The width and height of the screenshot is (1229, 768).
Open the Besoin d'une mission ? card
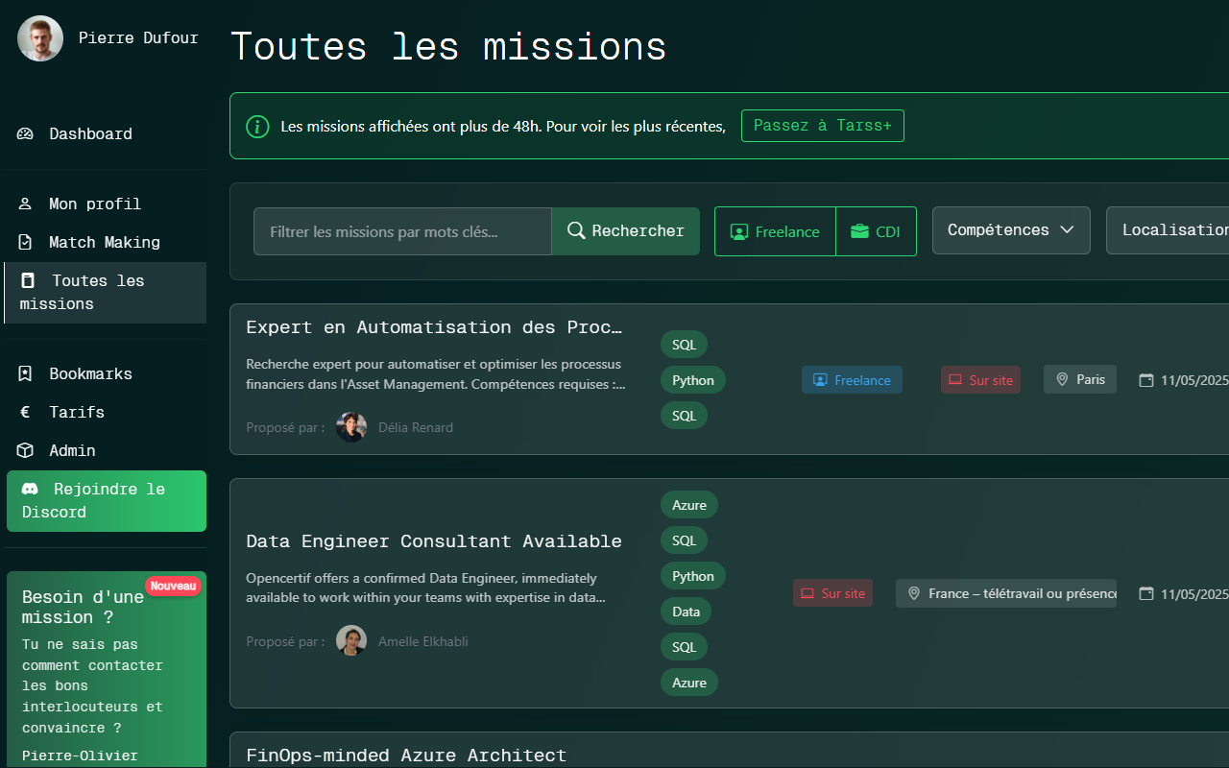(106, 669)
